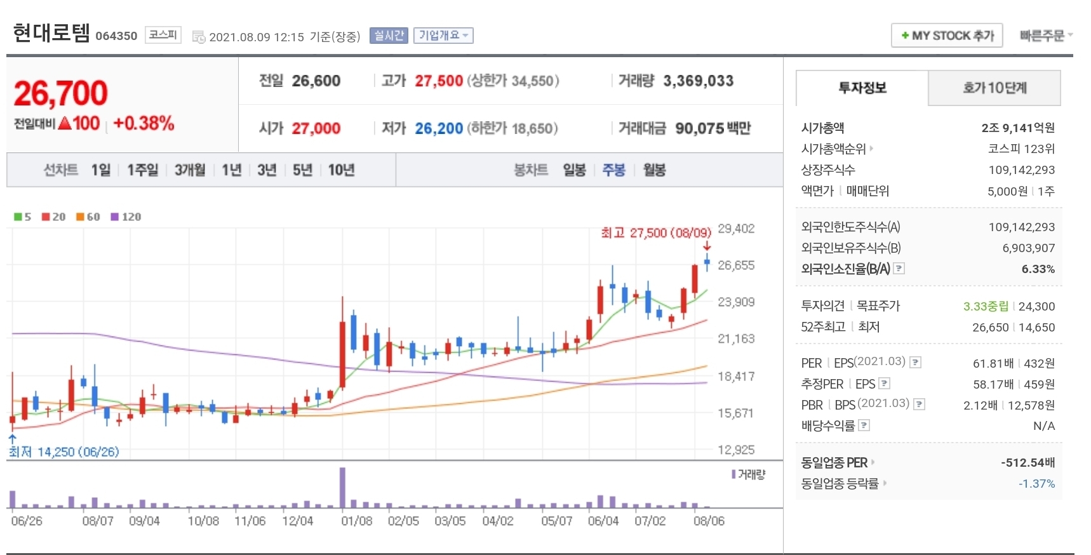This screenshot has height=555, width=1091.
Task: Click arrow next to 동일업종 PER
Action: (873, 462)
